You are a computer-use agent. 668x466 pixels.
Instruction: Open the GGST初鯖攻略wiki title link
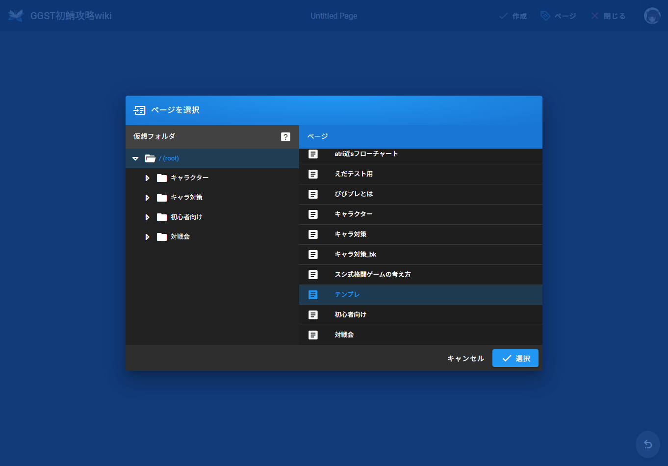click(x=71, y=16)
